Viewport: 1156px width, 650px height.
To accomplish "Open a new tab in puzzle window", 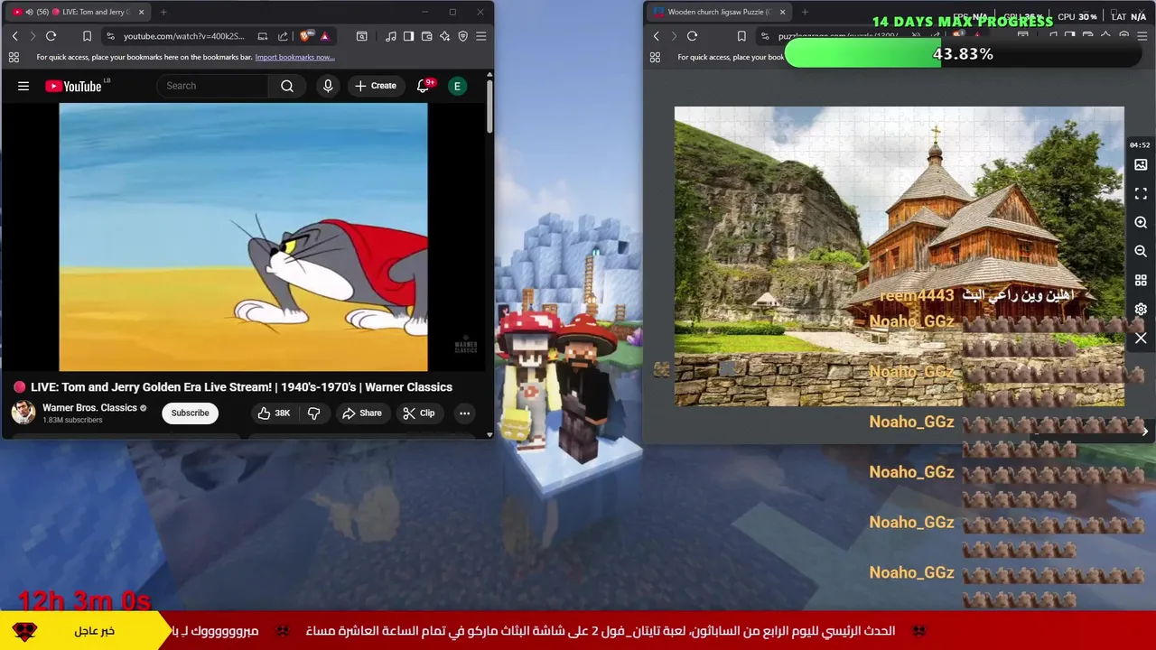I will click(x=805, y=12).
